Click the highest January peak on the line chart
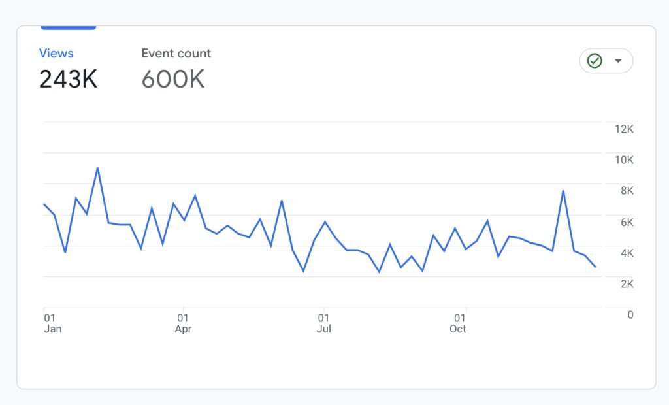The height and width of the screenshot is (405, 669). pyautogui.click(x=97, y=169)
